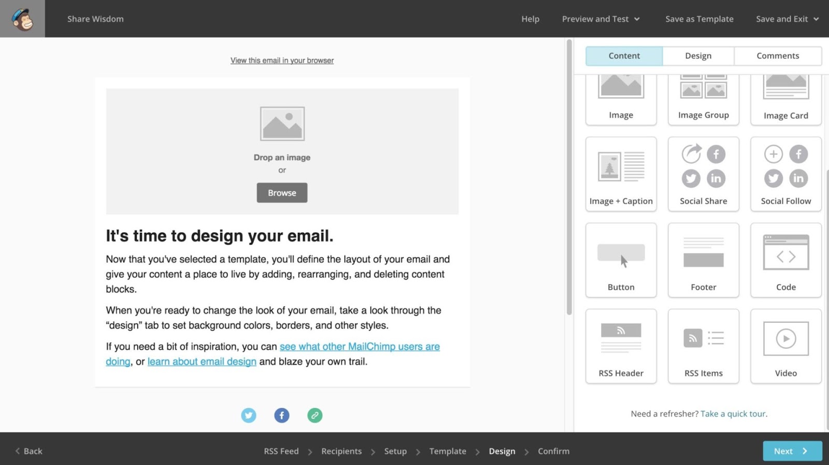Select the Image + Caption content block
Screen dimensions: 829x465
pos(621,174)
